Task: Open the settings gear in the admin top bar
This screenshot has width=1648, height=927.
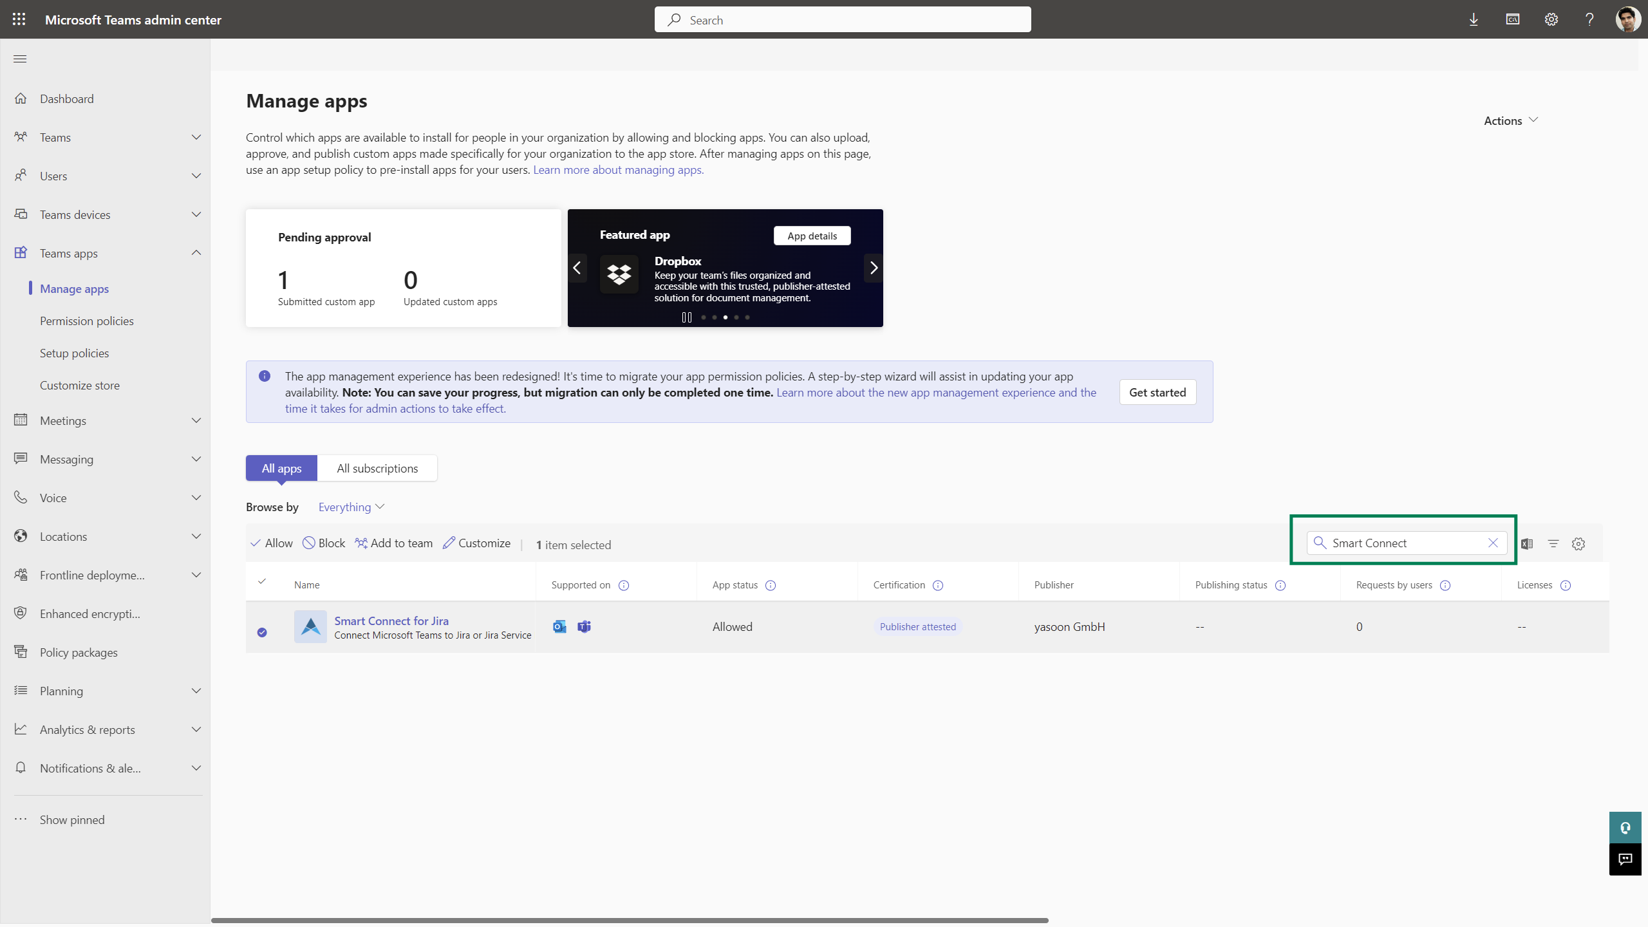Action: (1551, 19)
